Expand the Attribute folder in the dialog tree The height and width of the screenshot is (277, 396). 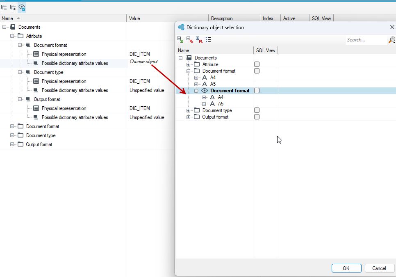pos(189,65)
